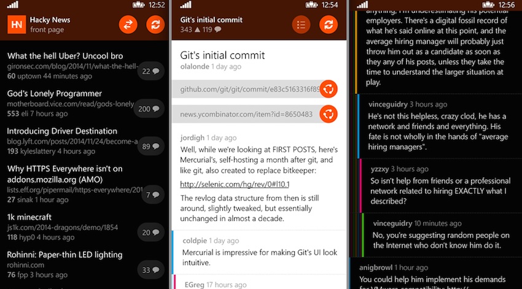This screenshot has height=289, width=522.
Task: Open list menu button in Git's initial commit header
Action: tap(301, 25)
